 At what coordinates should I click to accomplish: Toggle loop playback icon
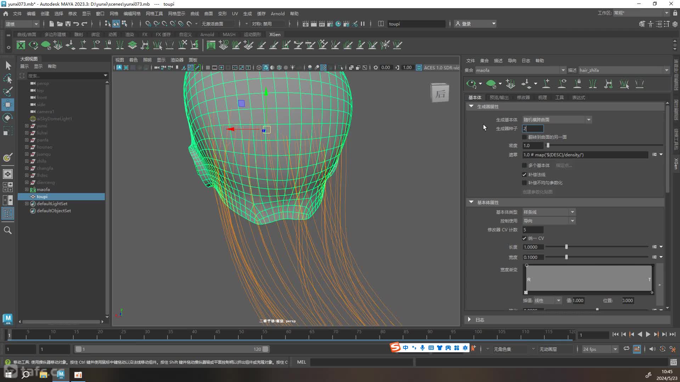pyautogui.click(x=627, y=349)
